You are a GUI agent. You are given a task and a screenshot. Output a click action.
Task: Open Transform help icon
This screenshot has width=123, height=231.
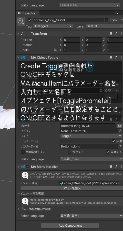point(111,34)
